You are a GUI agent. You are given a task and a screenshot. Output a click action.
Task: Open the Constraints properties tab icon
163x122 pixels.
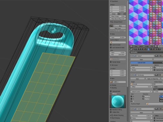[x=146, y=49]
